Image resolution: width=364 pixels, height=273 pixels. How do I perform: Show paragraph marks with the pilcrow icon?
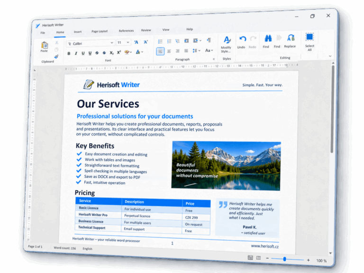click(209, 40)
